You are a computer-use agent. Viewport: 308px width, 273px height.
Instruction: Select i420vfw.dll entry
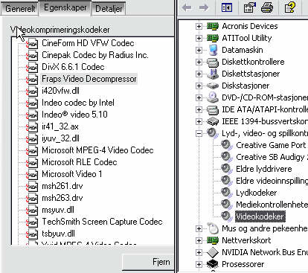(x=60, y=91)
